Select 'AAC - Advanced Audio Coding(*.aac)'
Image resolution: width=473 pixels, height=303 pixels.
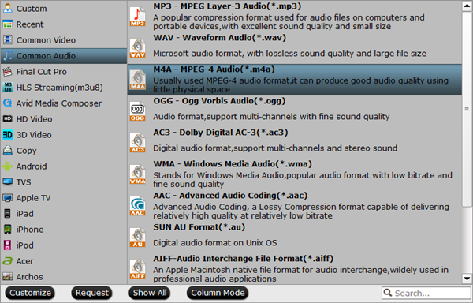tap(294, 206)
